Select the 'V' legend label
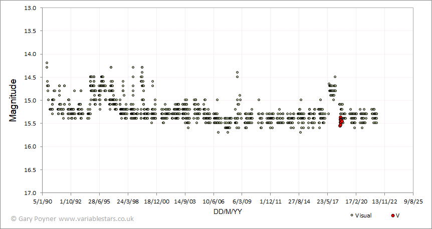 (x=397, y=215)
